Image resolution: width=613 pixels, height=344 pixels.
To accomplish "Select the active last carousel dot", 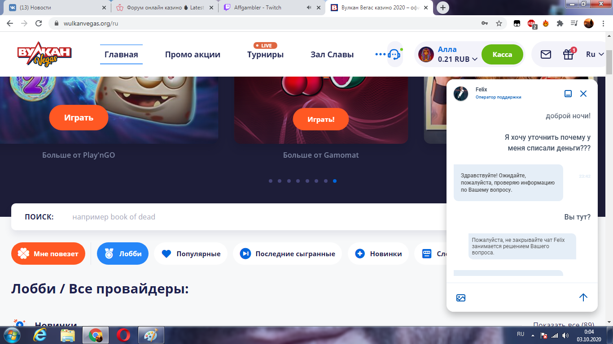I will pyautogui.click(x=335, y=181).
